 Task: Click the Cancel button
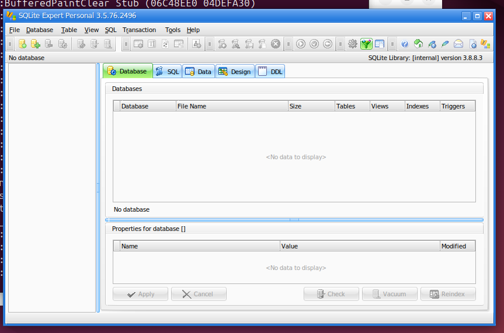pyautogui.click(x=199, y=294)
